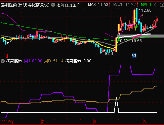Image resolution: width=164 pixels, height=125 pixels.
Task: Click the 周J: 83.98 value
Action: (x=33, y=61)
